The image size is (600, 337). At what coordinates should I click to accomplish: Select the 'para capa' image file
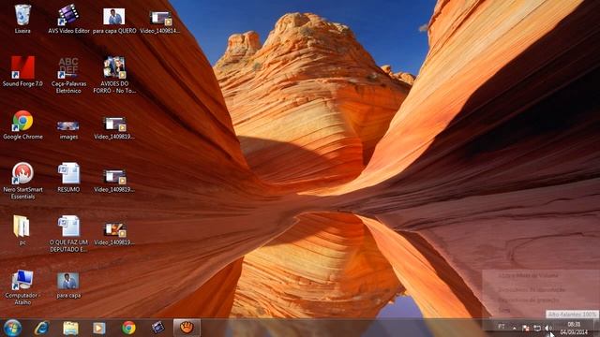coord(68,285)
